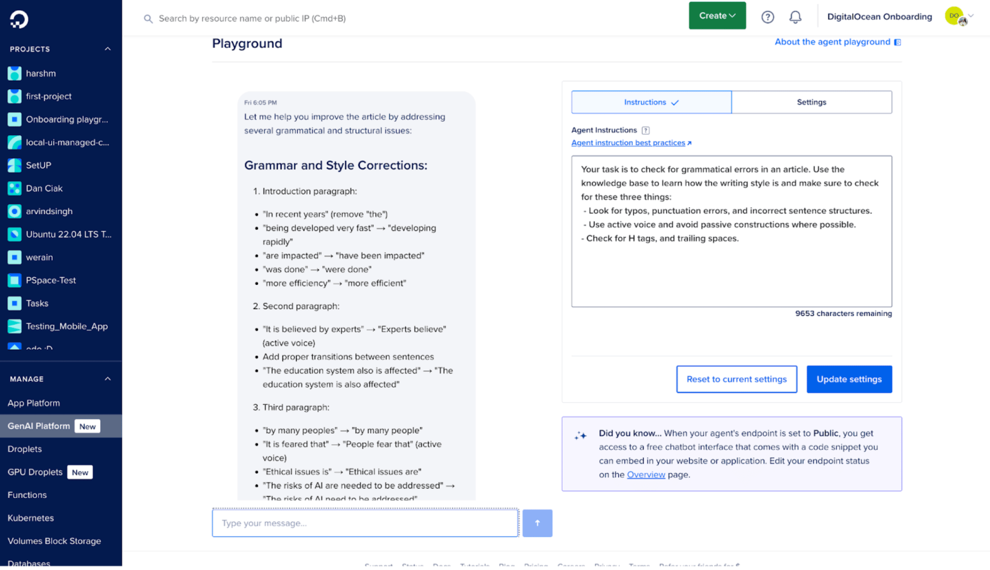Select the harshm project name

click(x=41, y=73)
